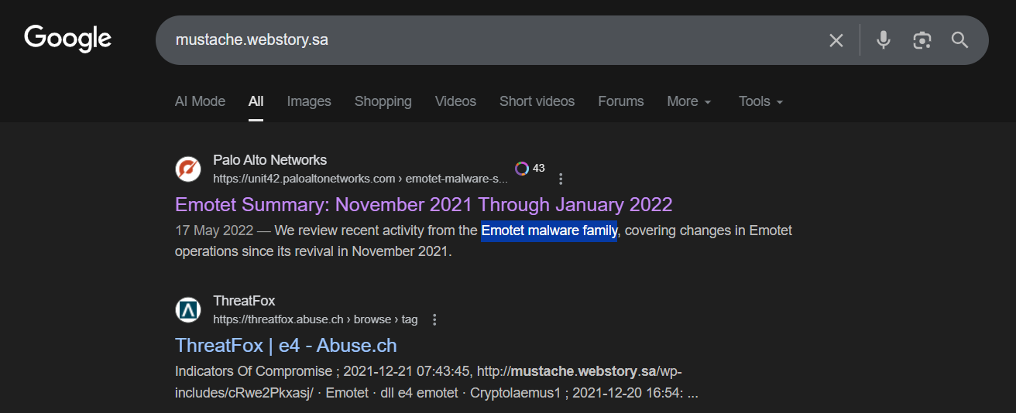Screen dimensions: 1016x413
Task: Expand the Tools dropdown
Action: (x=760, y=101)
